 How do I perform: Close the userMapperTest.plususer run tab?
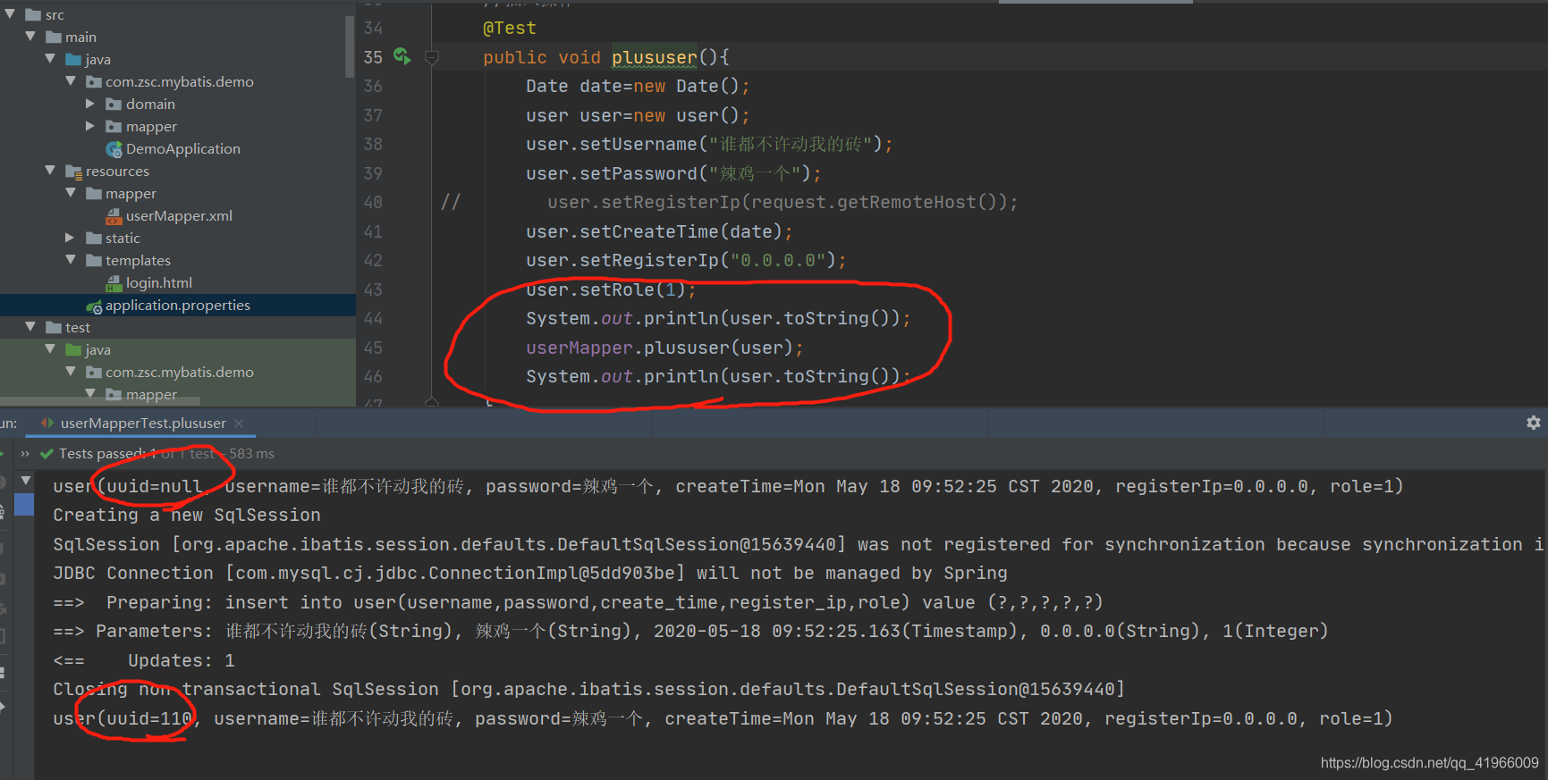pos(239,424)
